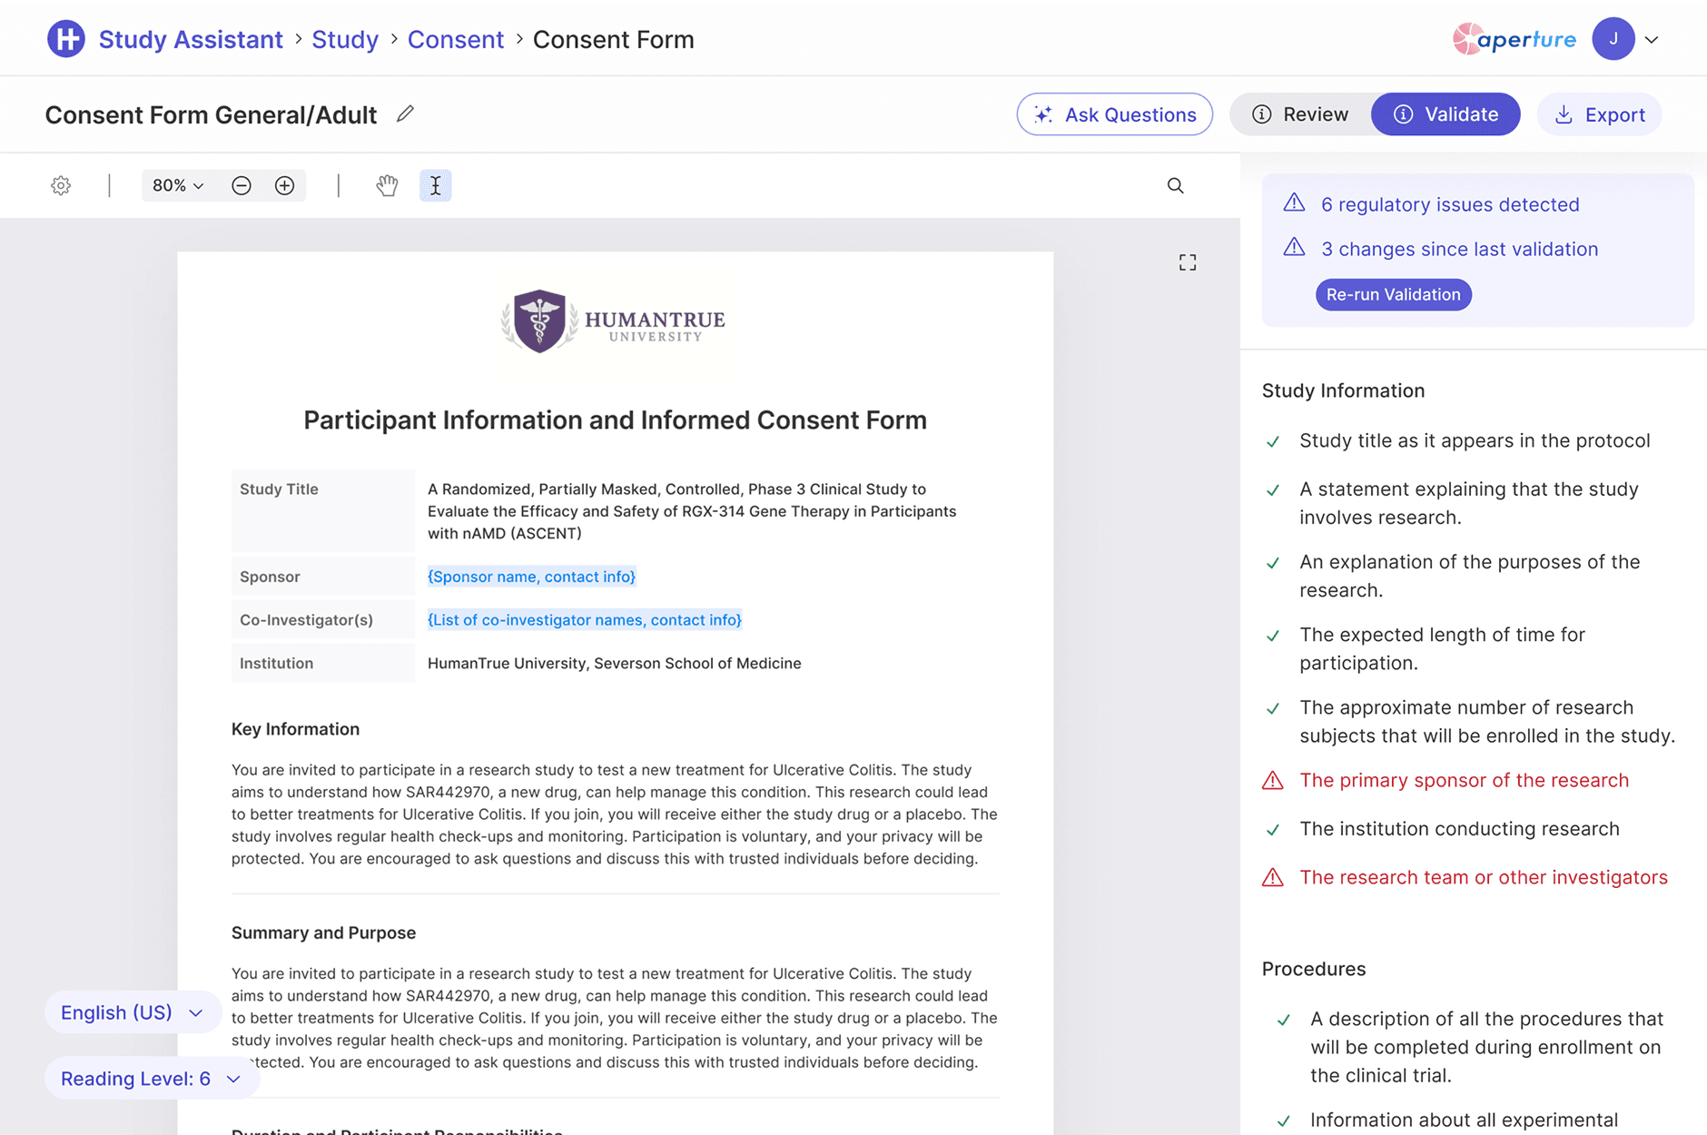Image resolution: width=1707 pixels, height=1135 pixels.
Task: Zoom in with the plus circle icon
Action: (284, 185)
